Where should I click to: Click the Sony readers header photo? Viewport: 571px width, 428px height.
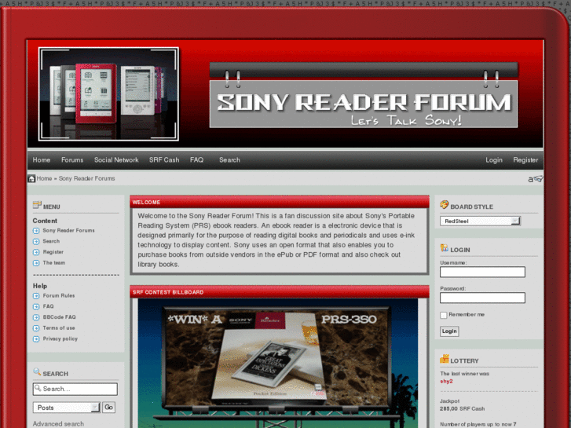click(108, 94)
